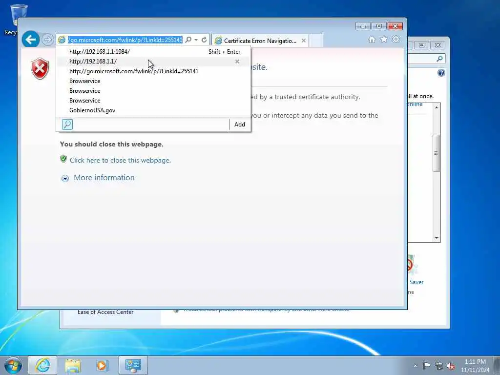The image size is (500, 375).
Task: Open the address bar autocomplete dropdown arrow
Action: pyautogui.click(x=196, y=40)
